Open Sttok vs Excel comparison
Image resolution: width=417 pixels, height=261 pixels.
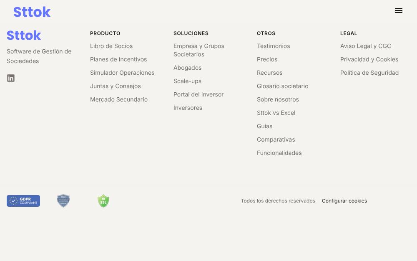276,113
